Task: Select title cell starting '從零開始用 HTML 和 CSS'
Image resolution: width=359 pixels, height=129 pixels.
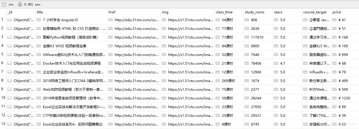Action: point(71,29)
